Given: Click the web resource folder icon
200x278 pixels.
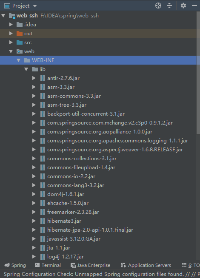Looking at the screenshot, I should [20, 51].
